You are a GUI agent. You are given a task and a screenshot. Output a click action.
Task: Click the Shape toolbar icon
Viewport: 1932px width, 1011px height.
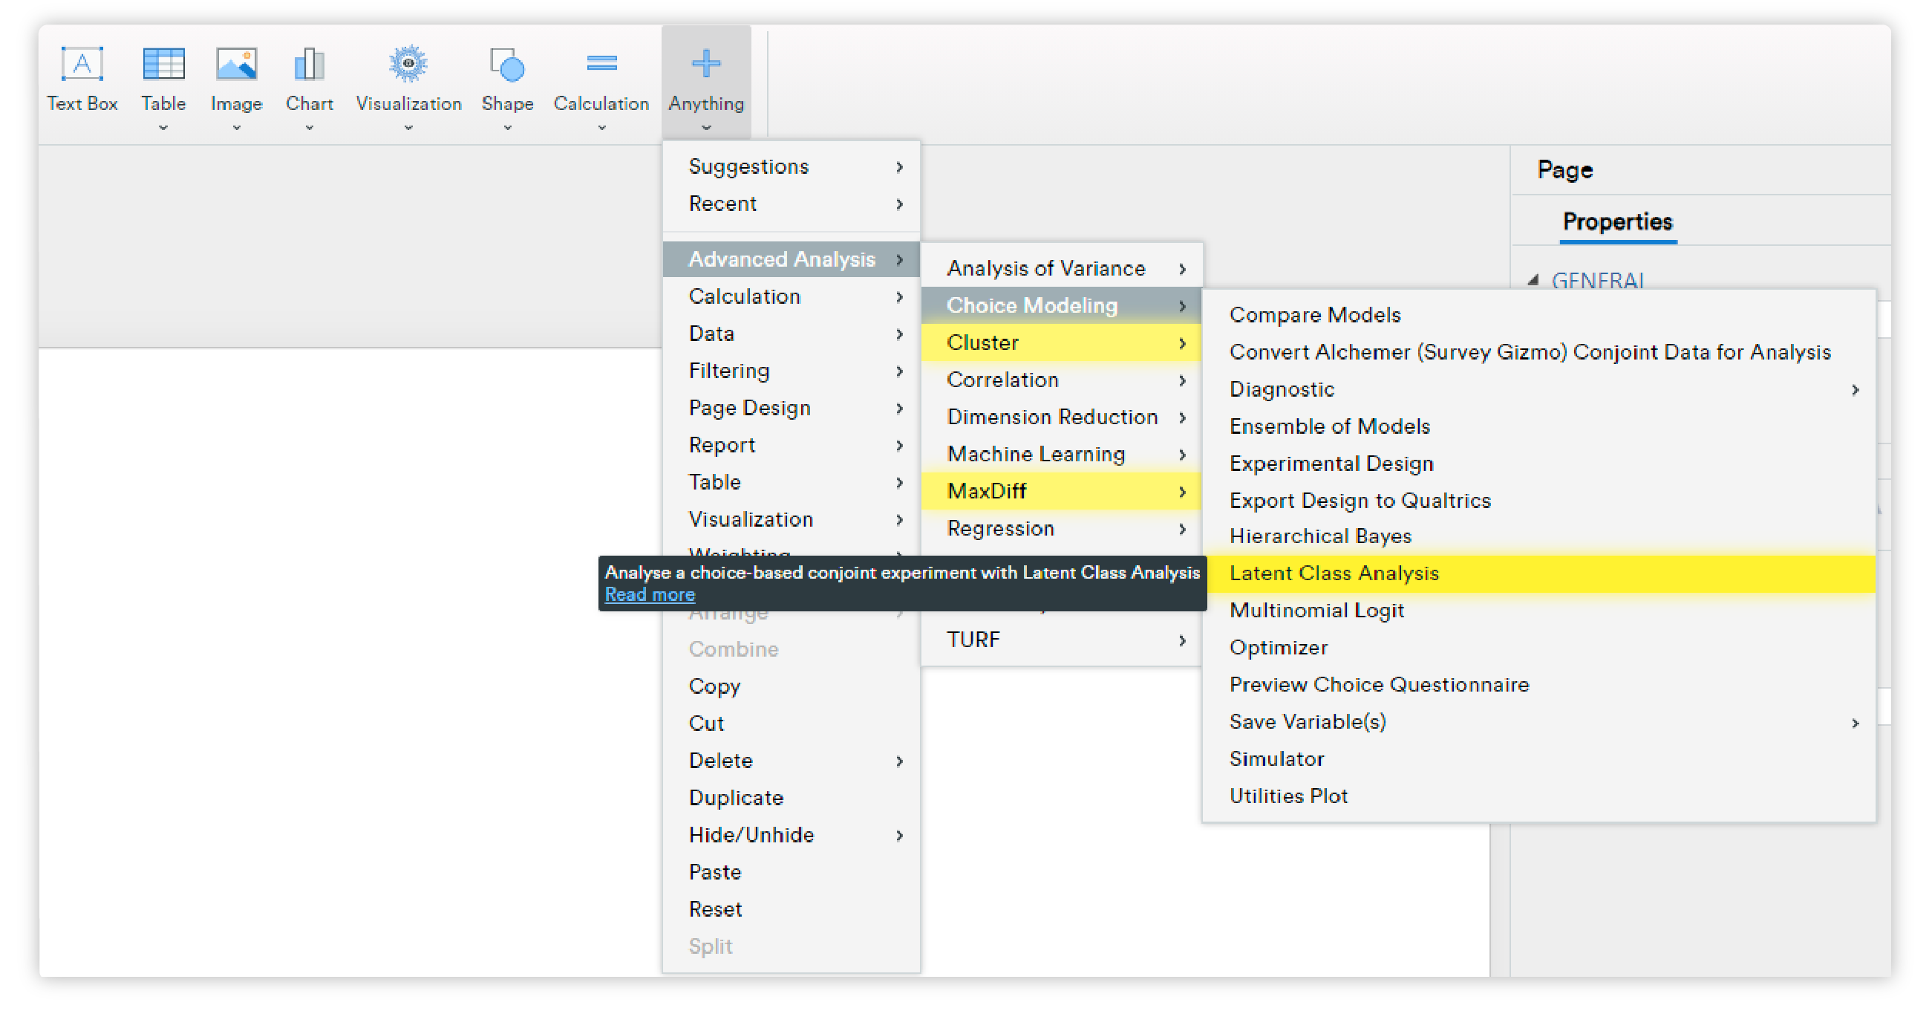[507, 64]
